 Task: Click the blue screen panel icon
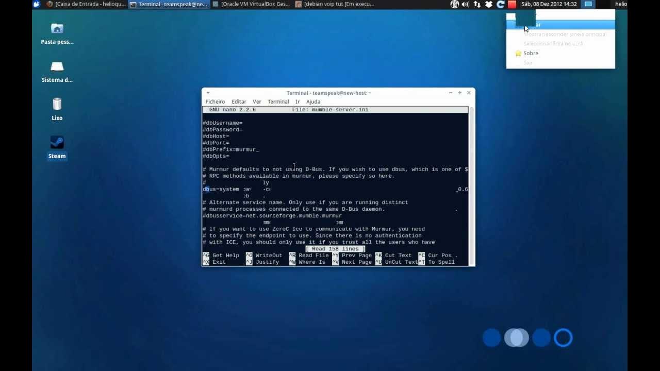coord(588,4)
